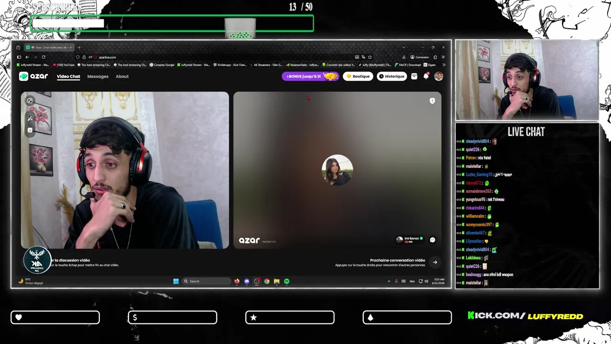Open the weather widget showing 15°C
Screen dimensions: 611x344
tap(30, 281)
